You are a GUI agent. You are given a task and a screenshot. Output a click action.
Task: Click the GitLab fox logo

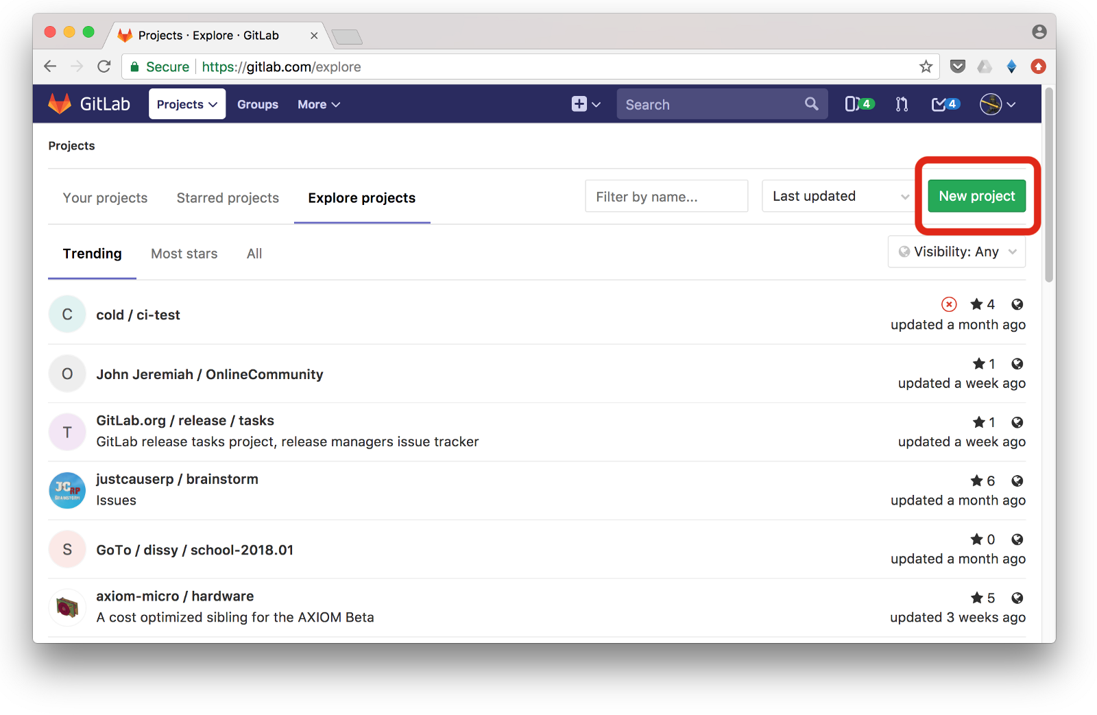click(x=60, y=104)
